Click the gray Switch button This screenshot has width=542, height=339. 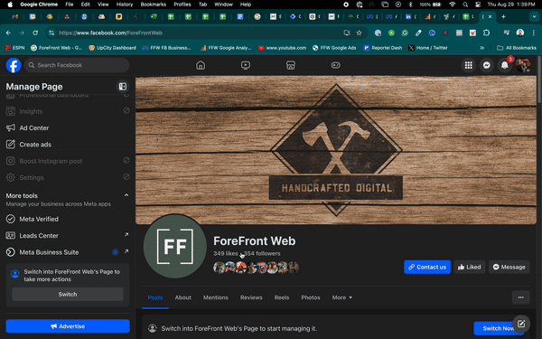pos(68,295)
